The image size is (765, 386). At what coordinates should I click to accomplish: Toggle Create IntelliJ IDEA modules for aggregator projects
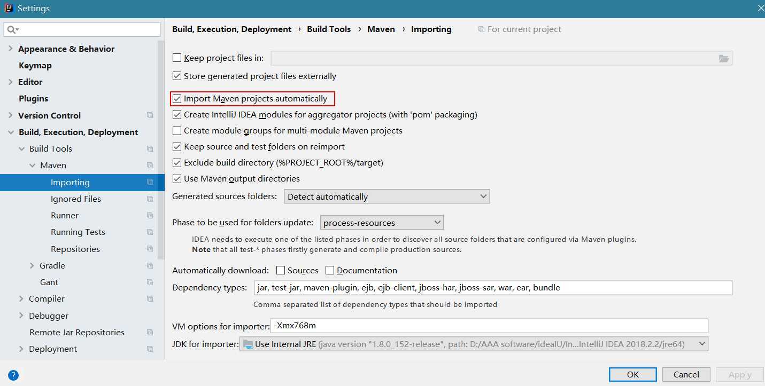pyautogui.click(x=177, y=115)
